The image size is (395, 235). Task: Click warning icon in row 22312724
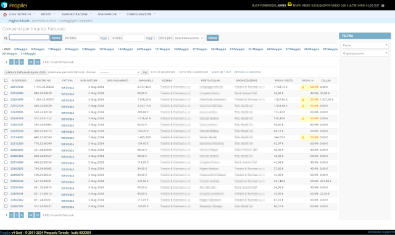click(x=303, y=106)
